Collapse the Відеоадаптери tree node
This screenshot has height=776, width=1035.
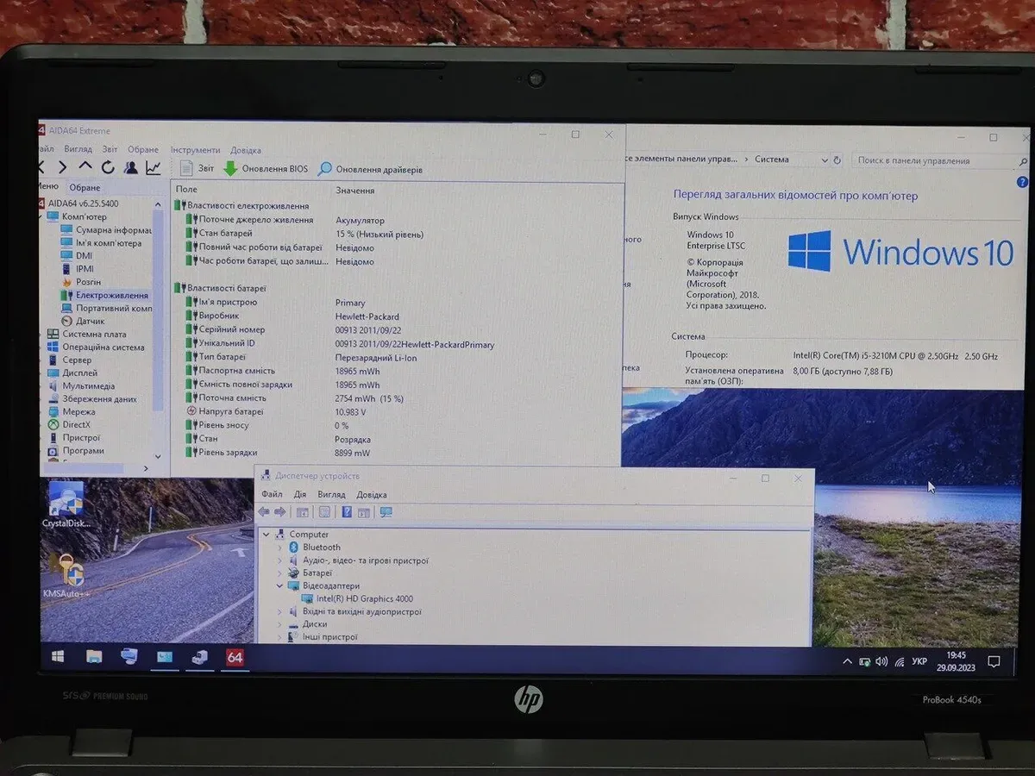tap(279, 585)
